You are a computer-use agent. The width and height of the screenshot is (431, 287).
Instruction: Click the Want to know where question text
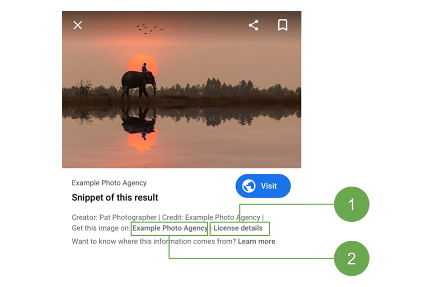[154, 241]
